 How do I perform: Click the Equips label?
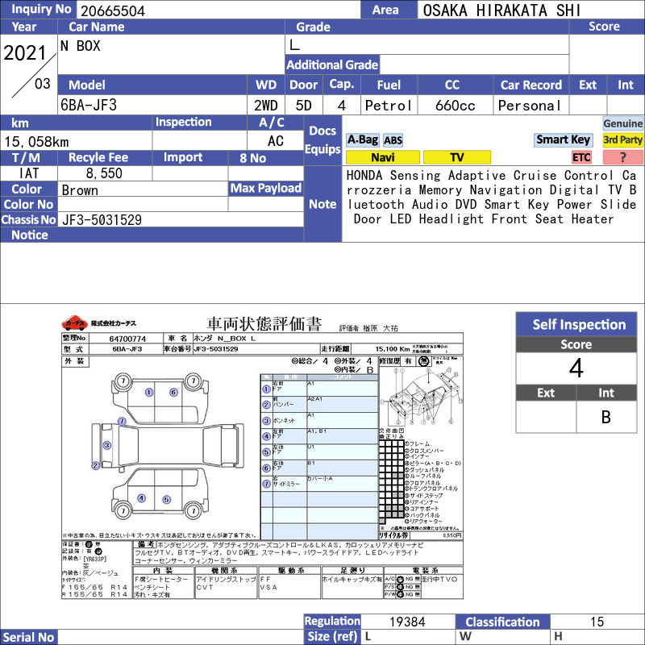point(322,149)
